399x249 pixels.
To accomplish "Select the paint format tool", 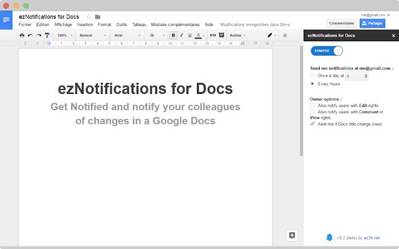I will [x=47, y=35].
